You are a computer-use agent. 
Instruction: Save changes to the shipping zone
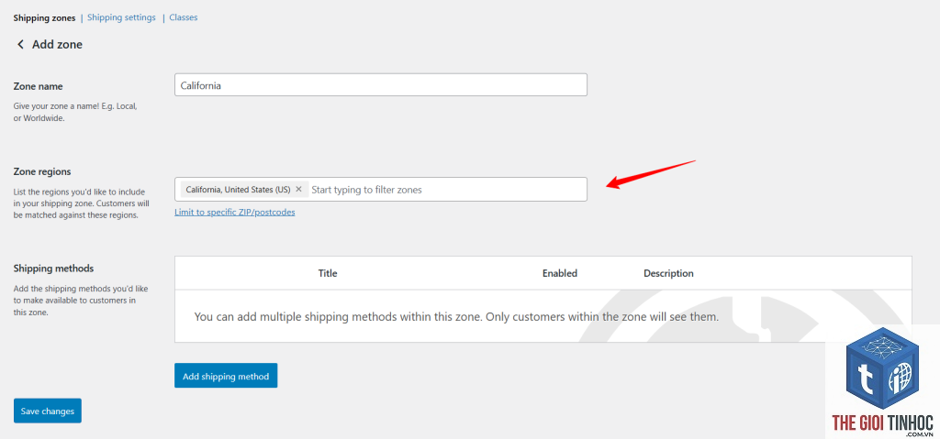48,411
